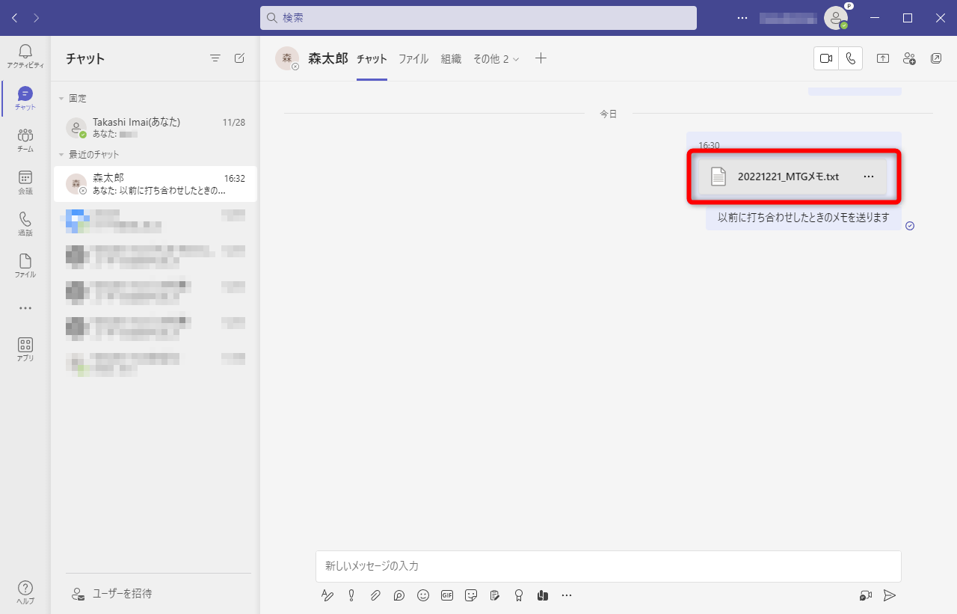Switch to Teams from the sidebar

[25, 141]
